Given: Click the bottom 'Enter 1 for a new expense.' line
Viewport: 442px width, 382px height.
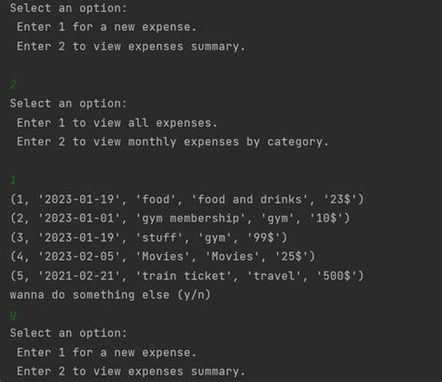Looking at the screenshot, I should tap(106, 352).
